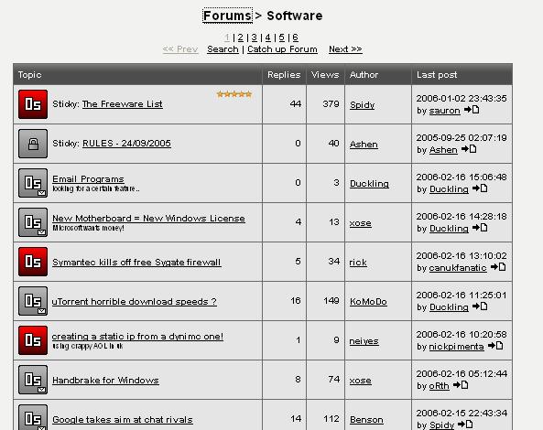The width and height of the screenshot is (543, 430).
Task: Jump to last post by canukfanatic icon
Action: pos(498,267)
